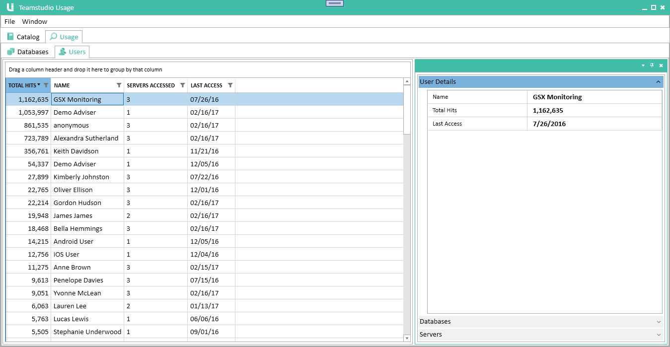Select the Catalog book icon

10,36
